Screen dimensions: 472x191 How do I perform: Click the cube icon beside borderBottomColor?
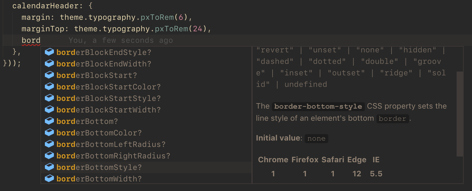pyautogui.click(x=49, y=133)
